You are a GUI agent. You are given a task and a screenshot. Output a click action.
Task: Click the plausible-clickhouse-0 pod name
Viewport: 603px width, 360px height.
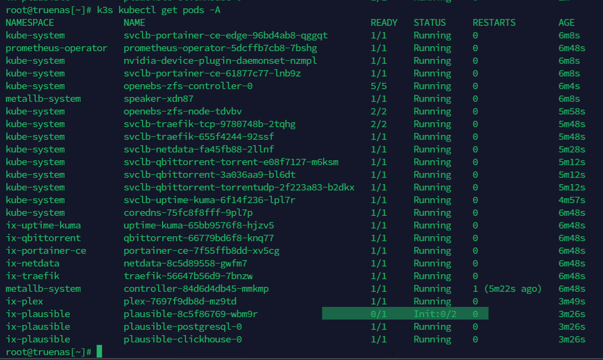(x=182, y=339)
